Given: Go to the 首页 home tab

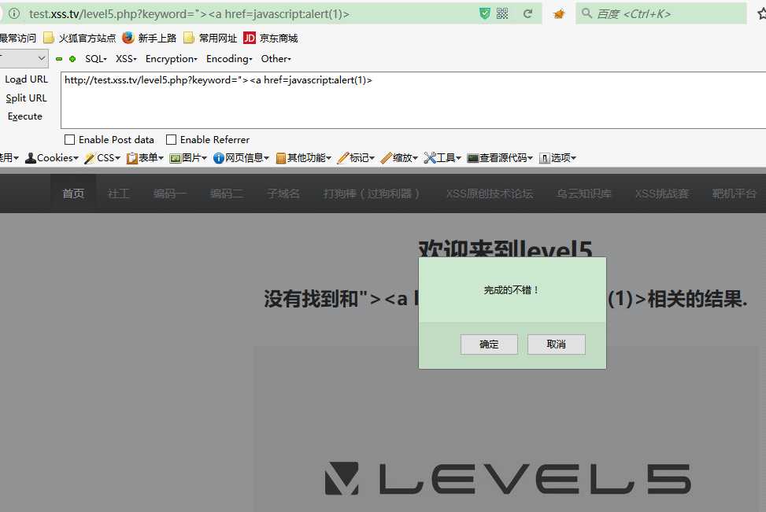Looking at the screenshot, I should [73, 193].
